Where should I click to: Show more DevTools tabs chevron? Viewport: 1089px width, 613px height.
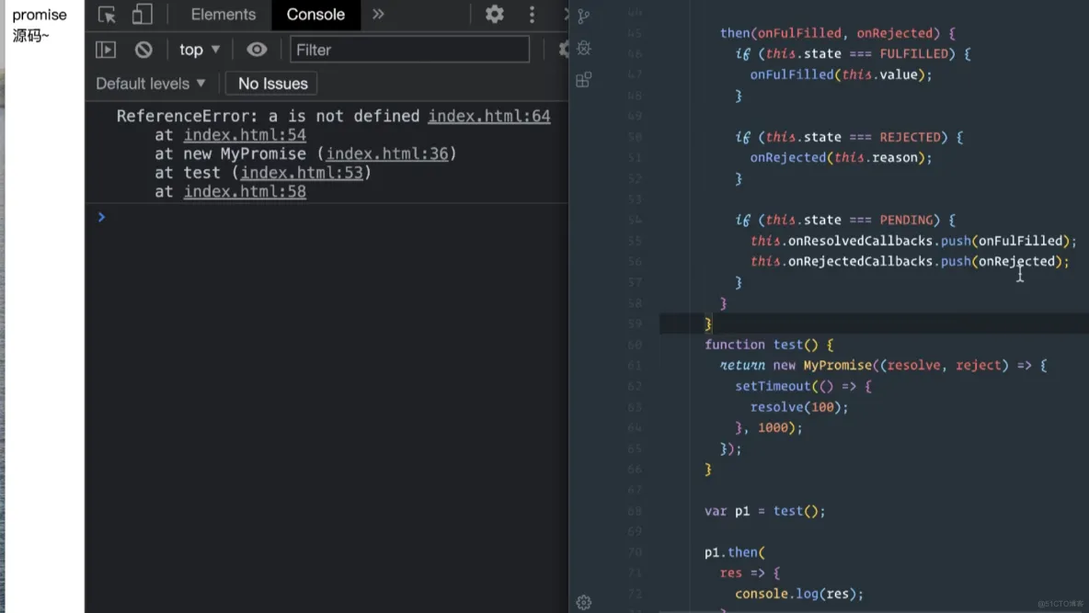coord(378,14)
